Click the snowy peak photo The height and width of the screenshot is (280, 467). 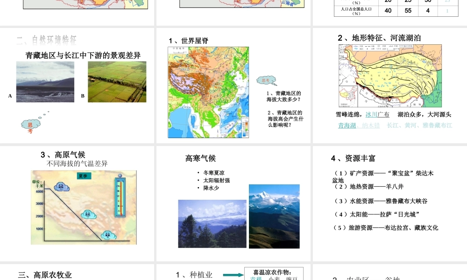pos(274,217)
